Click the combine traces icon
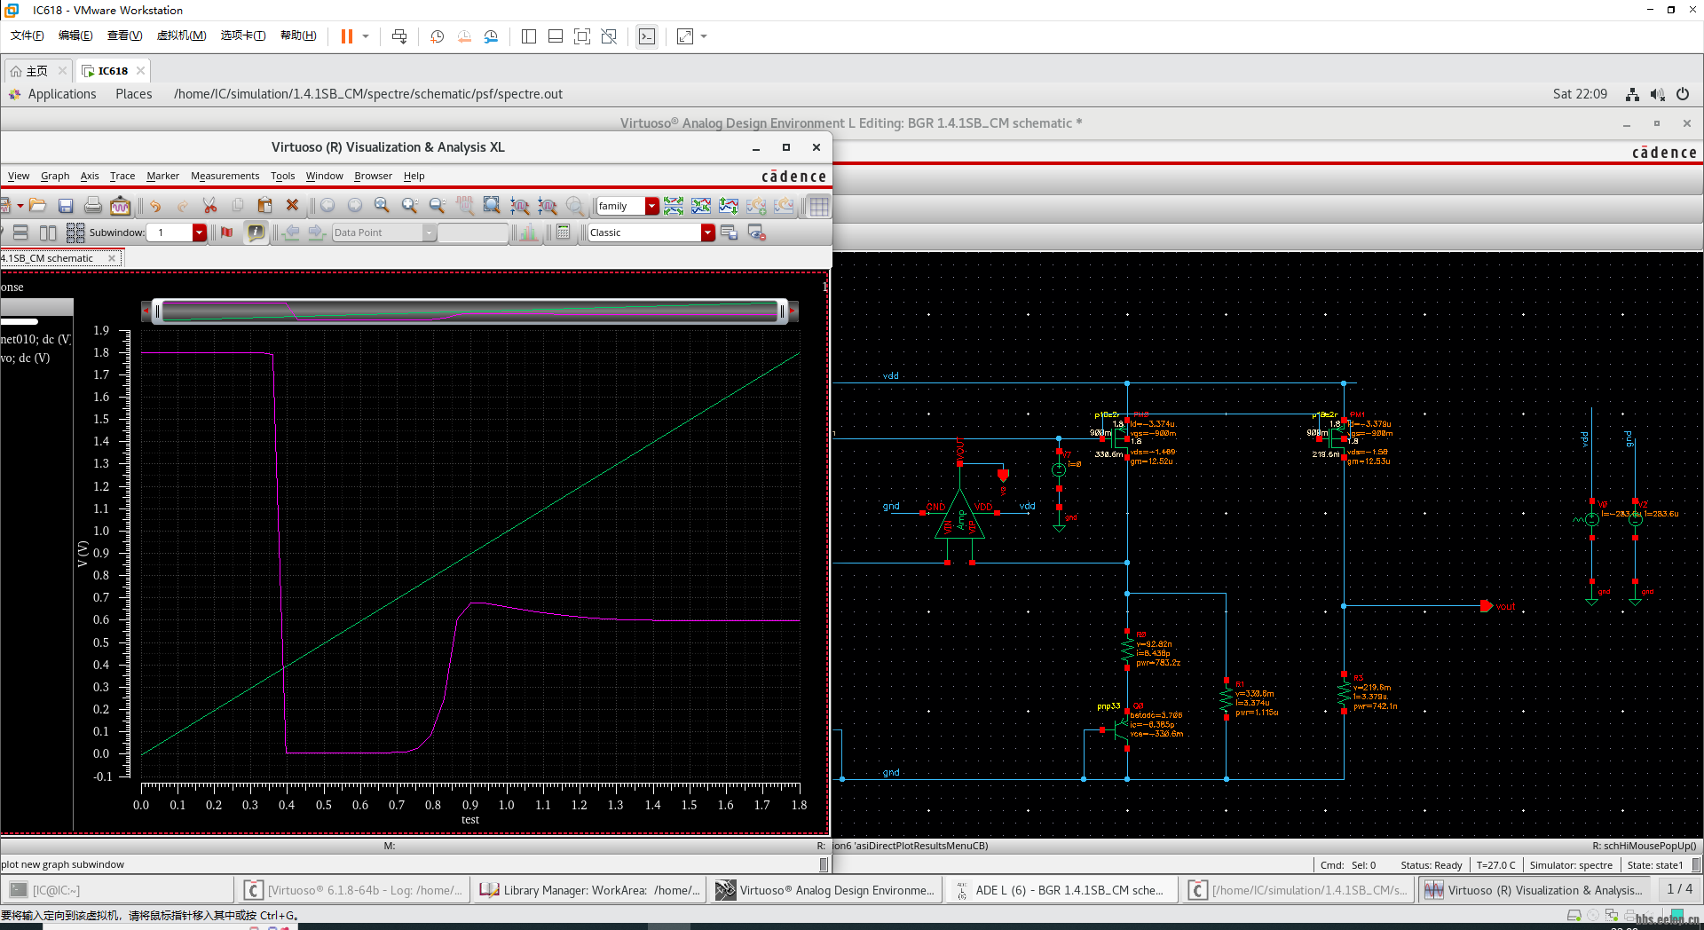1704x930 pixels. coord(701,206)
